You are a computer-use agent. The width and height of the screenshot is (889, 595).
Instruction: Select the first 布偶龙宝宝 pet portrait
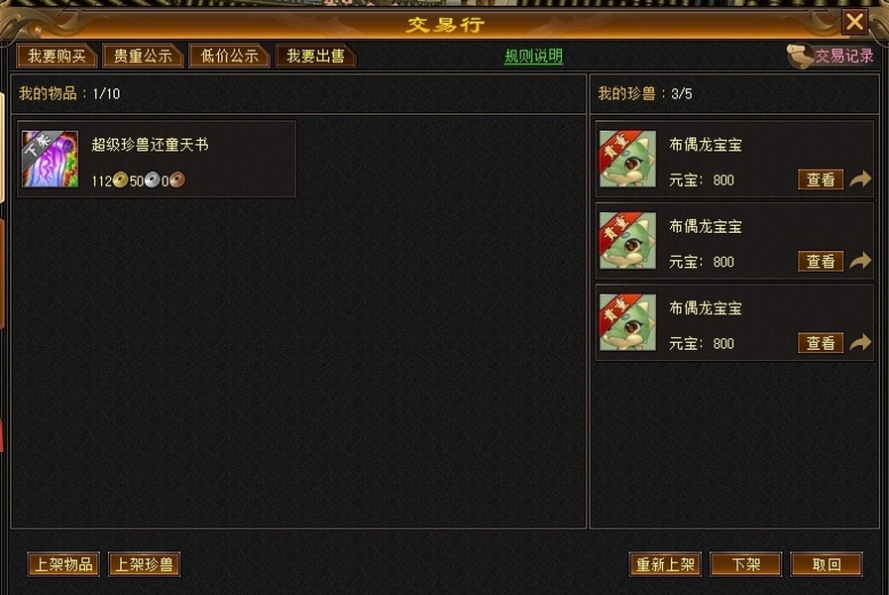627,159
